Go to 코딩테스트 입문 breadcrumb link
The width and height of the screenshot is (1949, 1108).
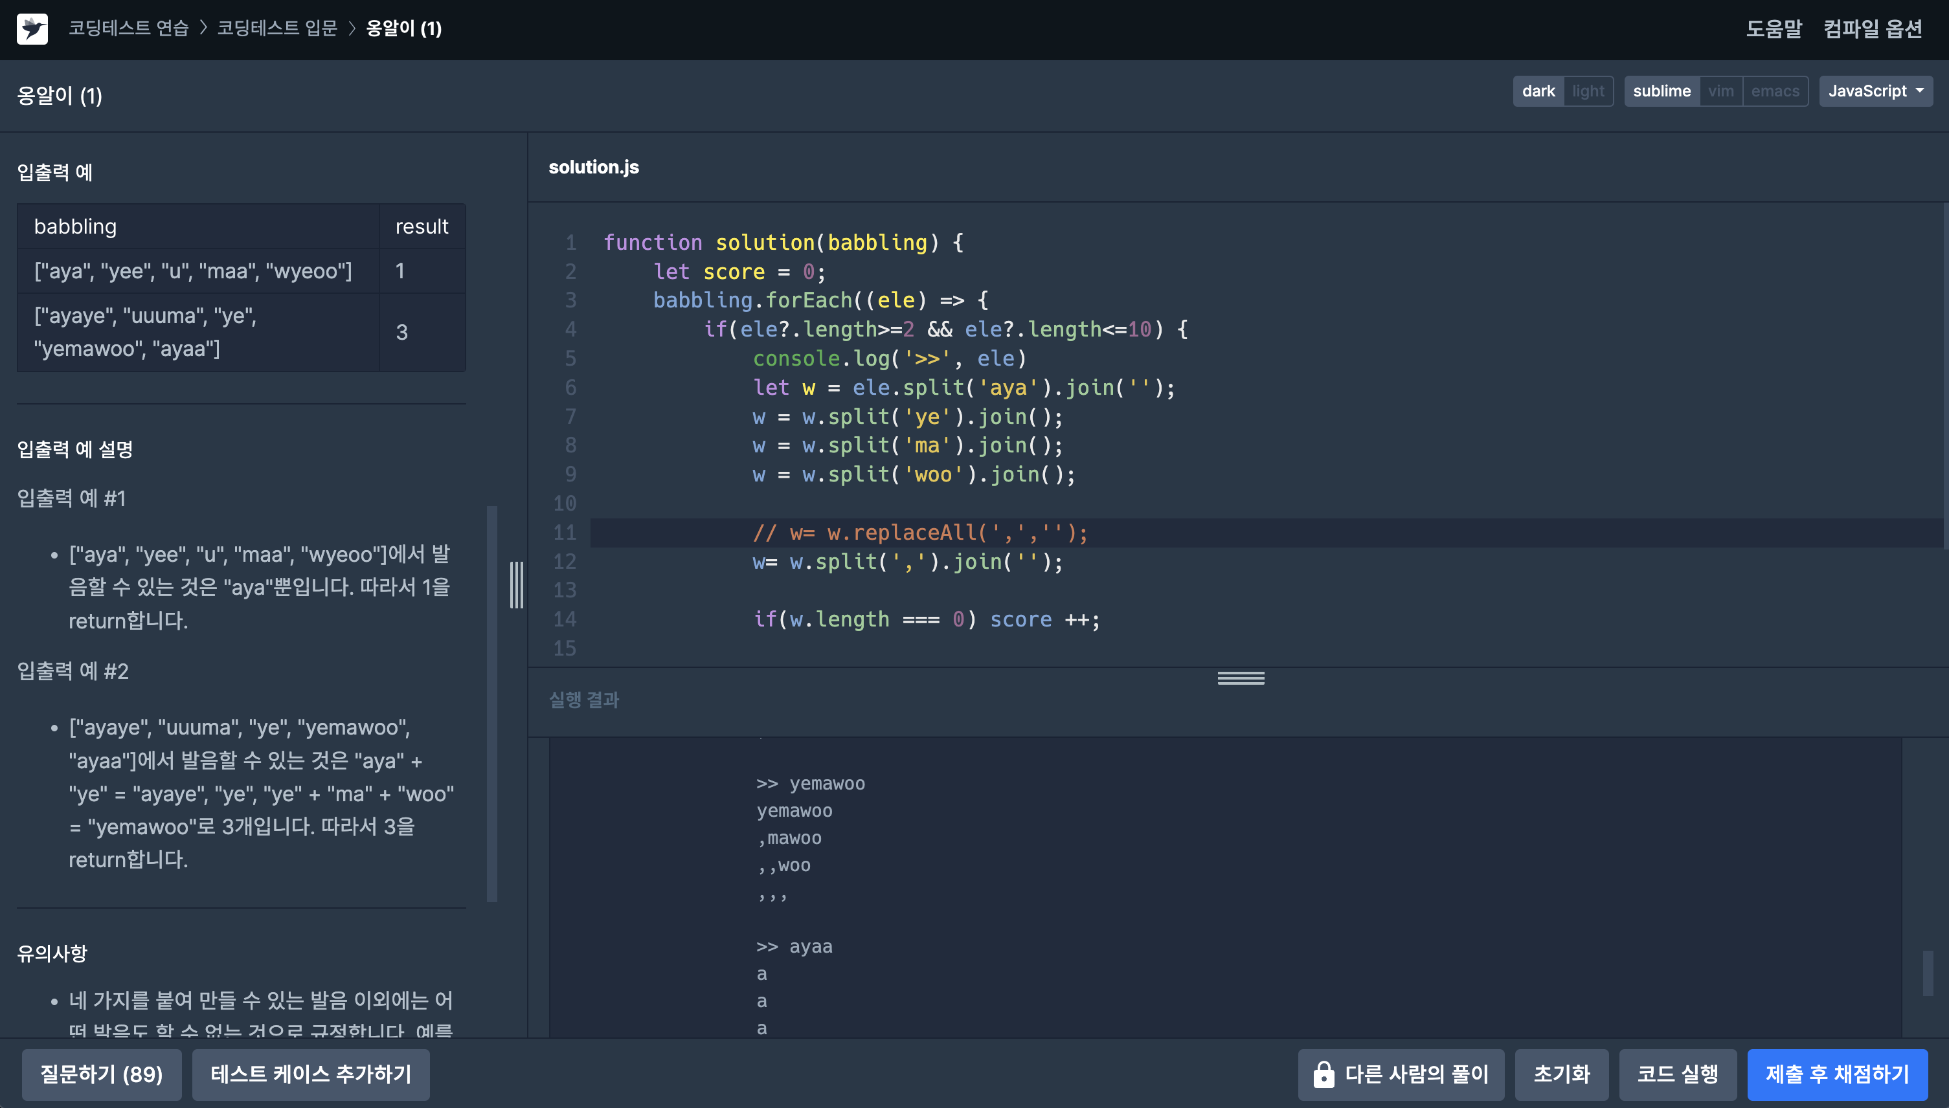click(277, 29)
